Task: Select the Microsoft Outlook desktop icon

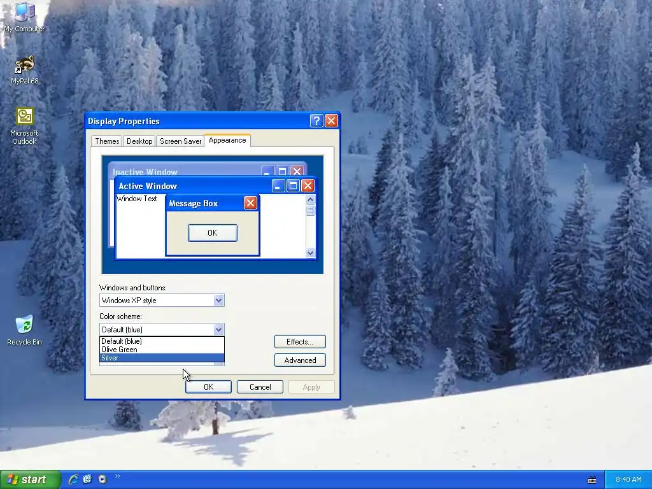Action: tap(24, 126)
